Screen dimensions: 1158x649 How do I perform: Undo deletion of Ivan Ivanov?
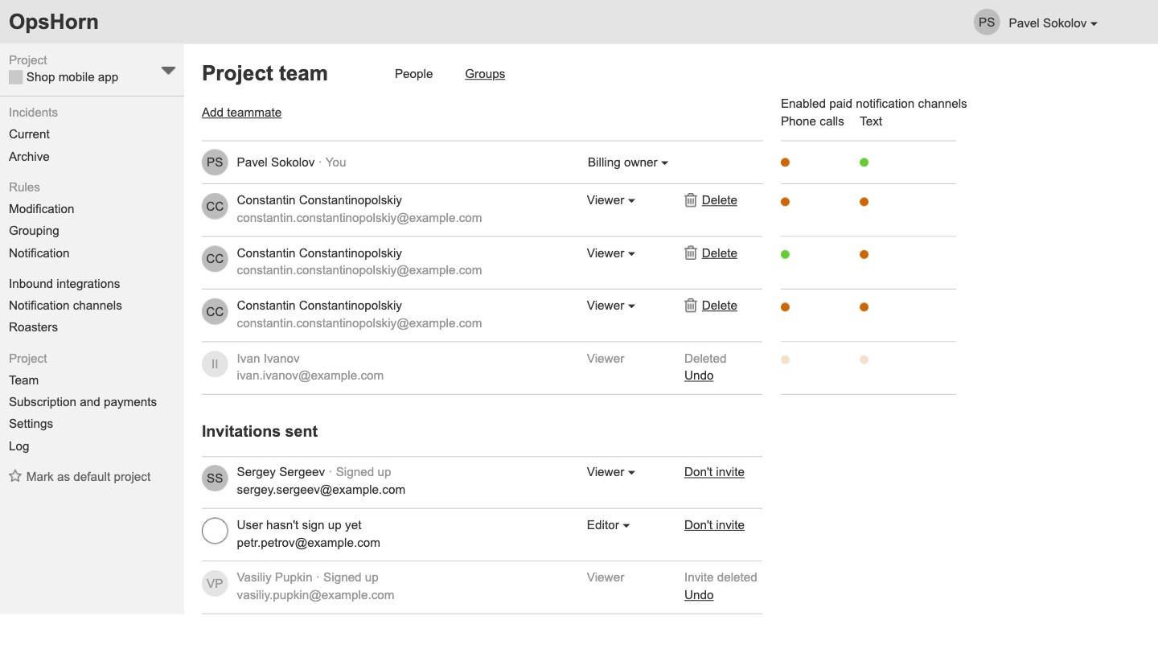699,376
